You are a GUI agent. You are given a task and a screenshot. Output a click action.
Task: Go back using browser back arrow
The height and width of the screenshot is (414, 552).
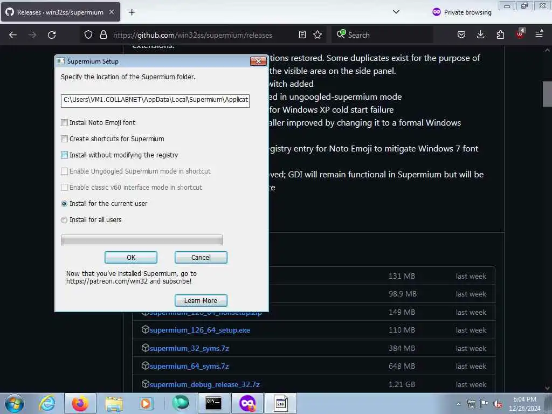click(13, 35)
